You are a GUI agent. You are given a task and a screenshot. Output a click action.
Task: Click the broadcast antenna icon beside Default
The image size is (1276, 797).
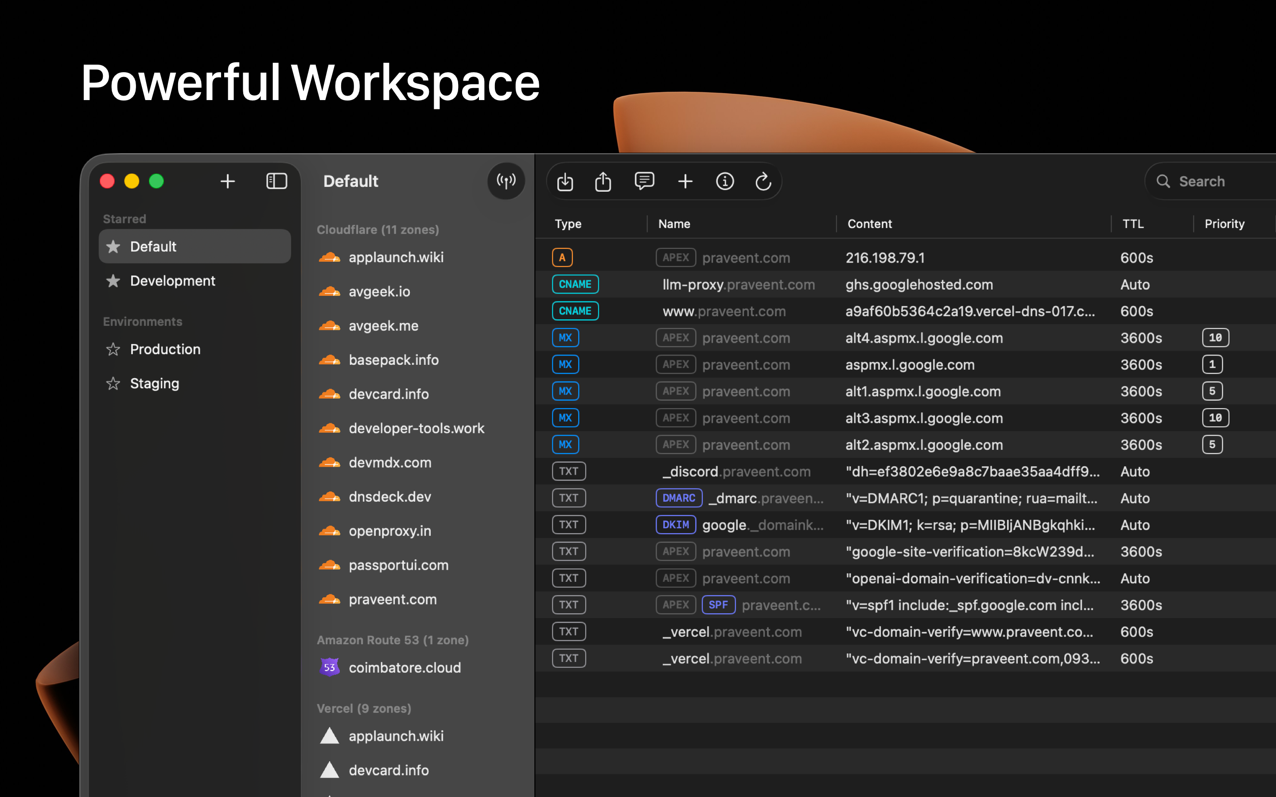click(x=506, y=182)
